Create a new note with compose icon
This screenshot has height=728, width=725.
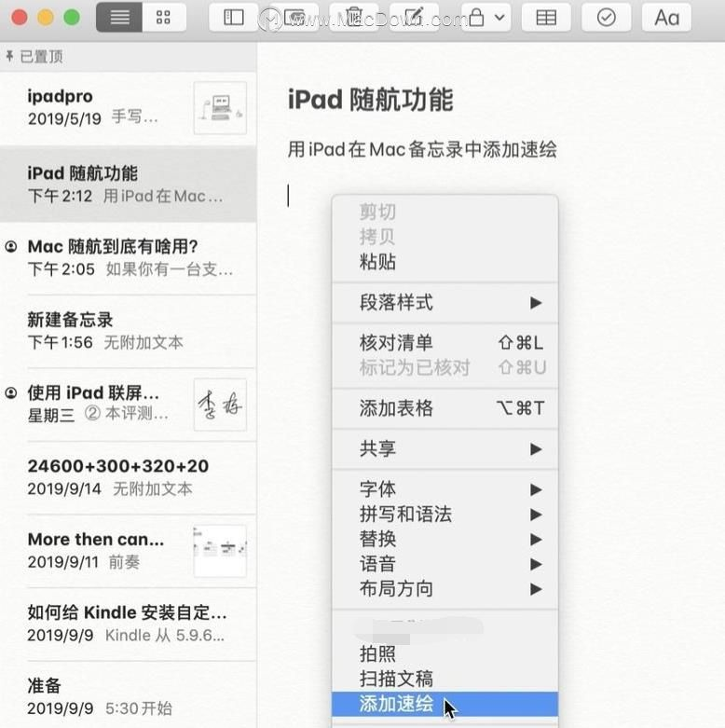[x=414, y=18]
